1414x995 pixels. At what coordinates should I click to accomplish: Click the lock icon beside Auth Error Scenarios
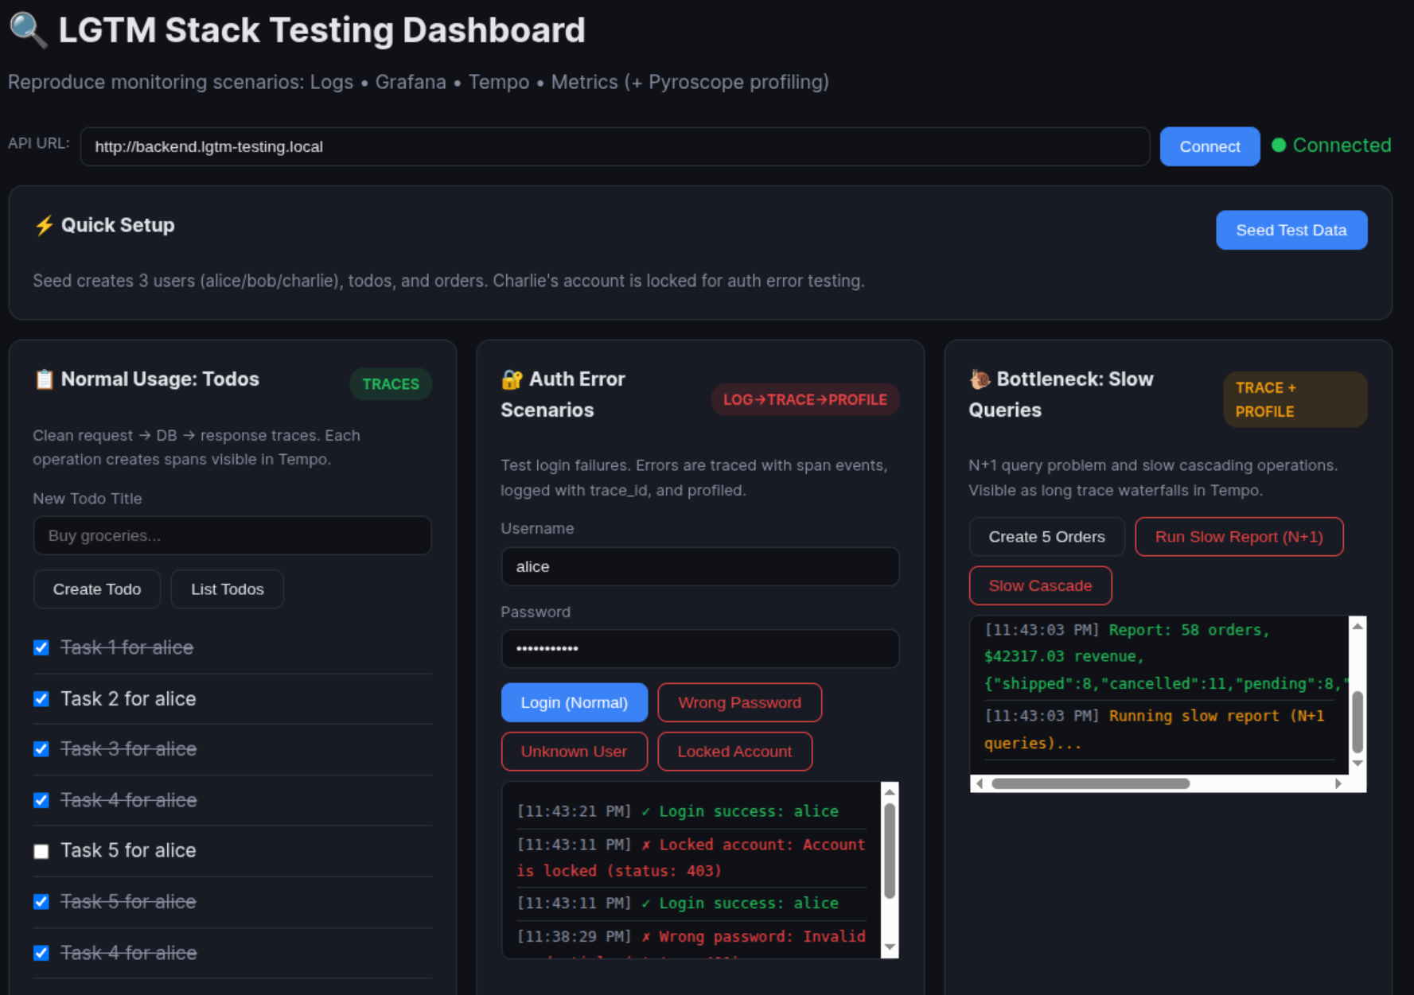pyautogui.click(x=512, y=379)
